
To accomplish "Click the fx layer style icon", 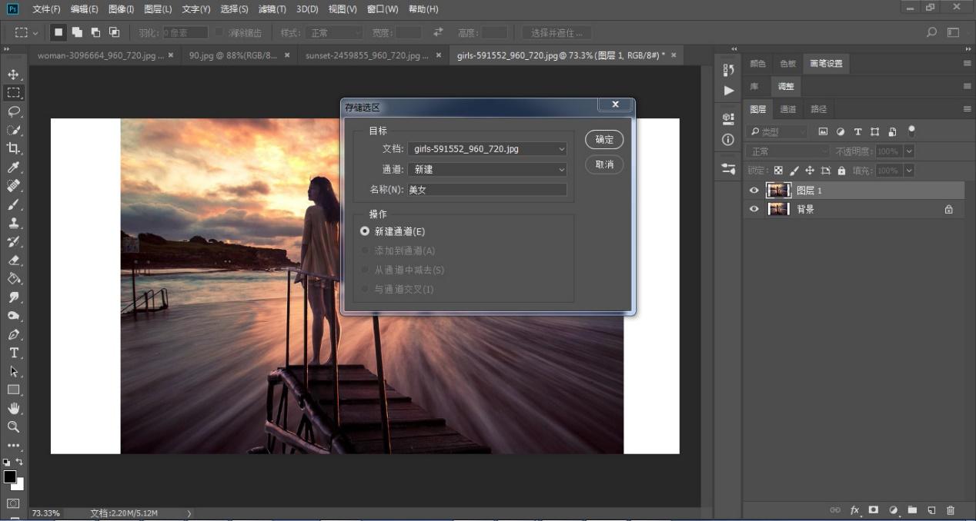I will (854, 510).
